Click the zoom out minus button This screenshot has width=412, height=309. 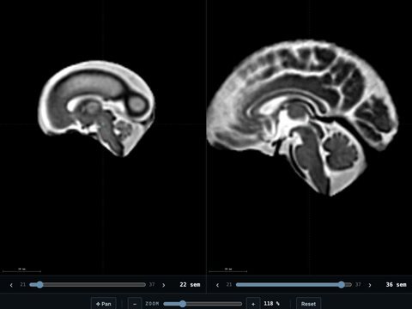pyautogui.click(x=135, y=304)
